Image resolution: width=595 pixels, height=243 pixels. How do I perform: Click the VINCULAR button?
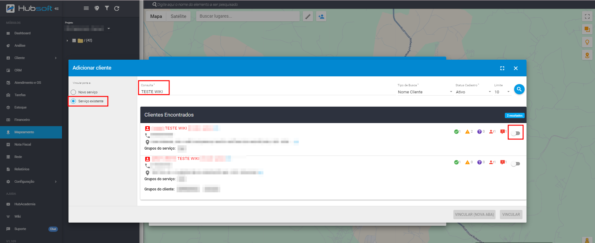click(x=511, y=215)
